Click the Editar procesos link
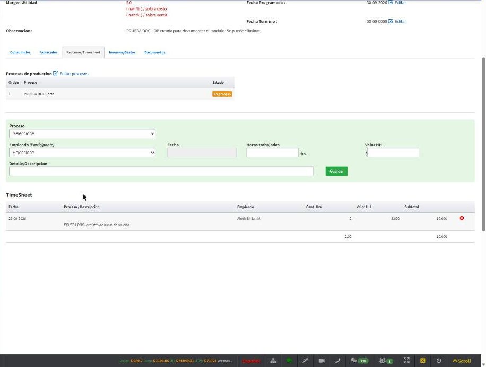486x367 pixels. tap(74, 74)
